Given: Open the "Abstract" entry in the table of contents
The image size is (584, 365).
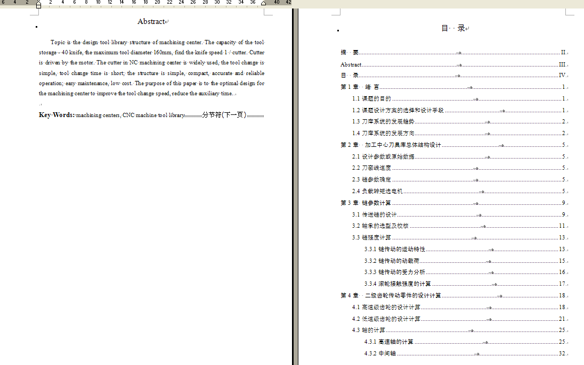Looking at the screenshot, I should tap(453, 64).
